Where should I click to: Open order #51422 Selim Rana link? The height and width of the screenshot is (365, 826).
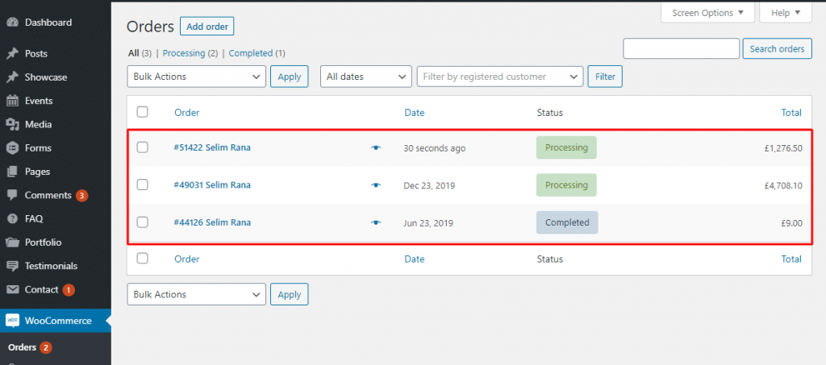tap(212, 147)
